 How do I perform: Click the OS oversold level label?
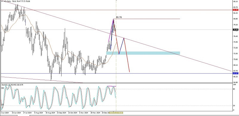2,105
